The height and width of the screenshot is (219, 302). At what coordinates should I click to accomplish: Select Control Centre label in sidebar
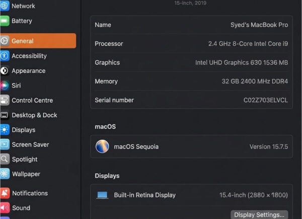pyautogui.click(x=32, y=100)
